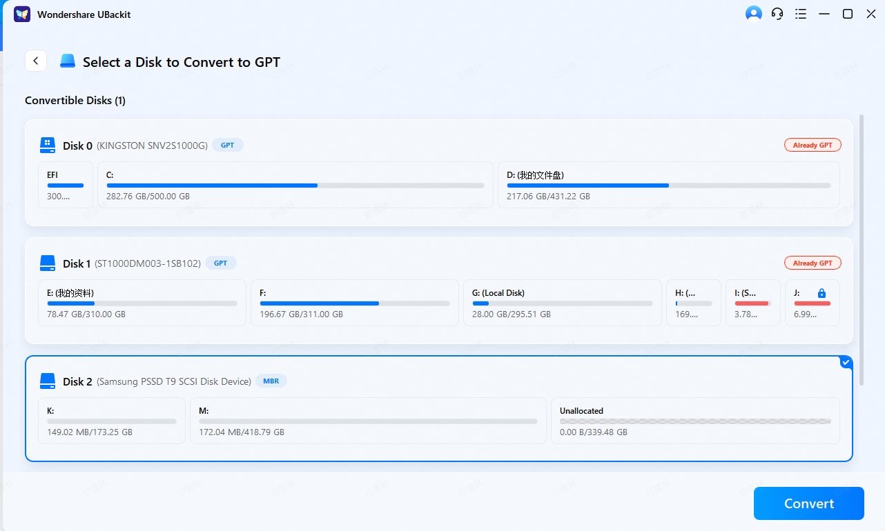Toggle the checkmark on Disk 2 card
Screen dimensions: 885x531
846,363
